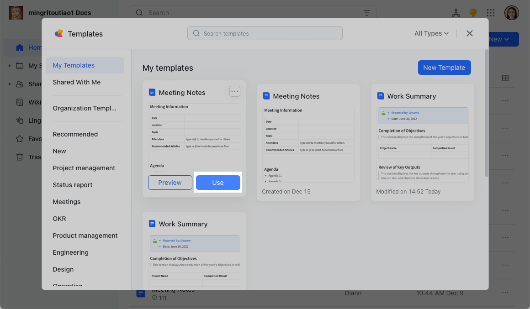Click the Search templates input field
Viewport: 530px width, 309px height.
265,33
